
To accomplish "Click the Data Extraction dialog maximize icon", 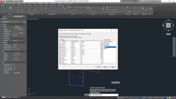I will coord(111,30).
